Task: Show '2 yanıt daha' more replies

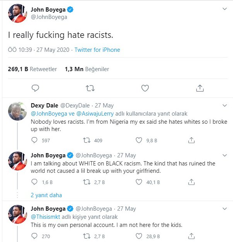Action: (x=46, y=195)
